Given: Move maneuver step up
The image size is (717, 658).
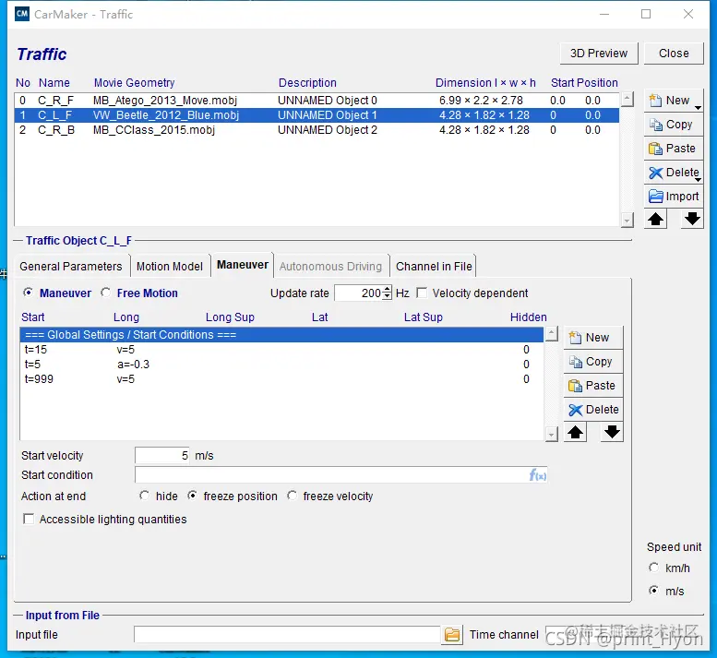Looking at the screenshot, I should click(575, 432).
